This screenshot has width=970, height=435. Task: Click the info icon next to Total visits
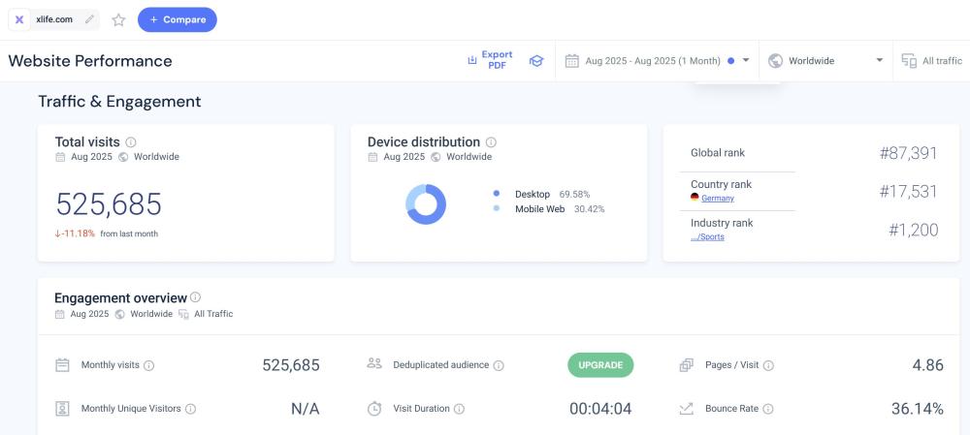131,142
